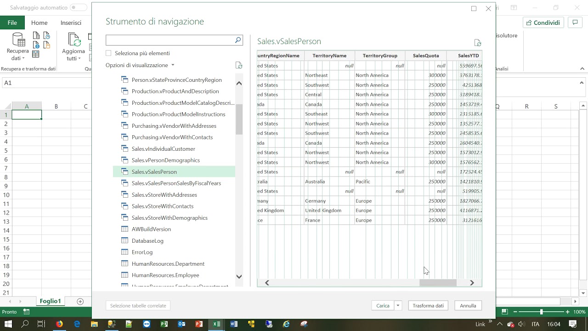The height and width of the screenshot is (331, 588).
Task: Click the refresh icon beside Opzioni di visualizzazione
Action: [239, 65]
